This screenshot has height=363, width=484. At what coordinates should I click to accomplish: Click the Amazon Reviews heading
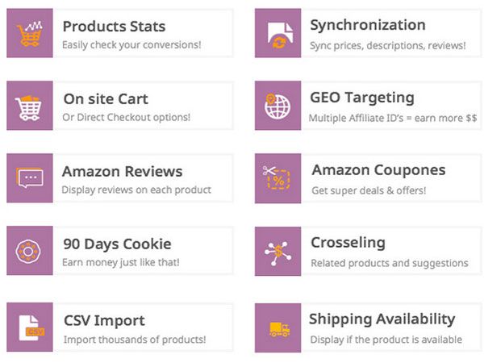pos(122,171)
